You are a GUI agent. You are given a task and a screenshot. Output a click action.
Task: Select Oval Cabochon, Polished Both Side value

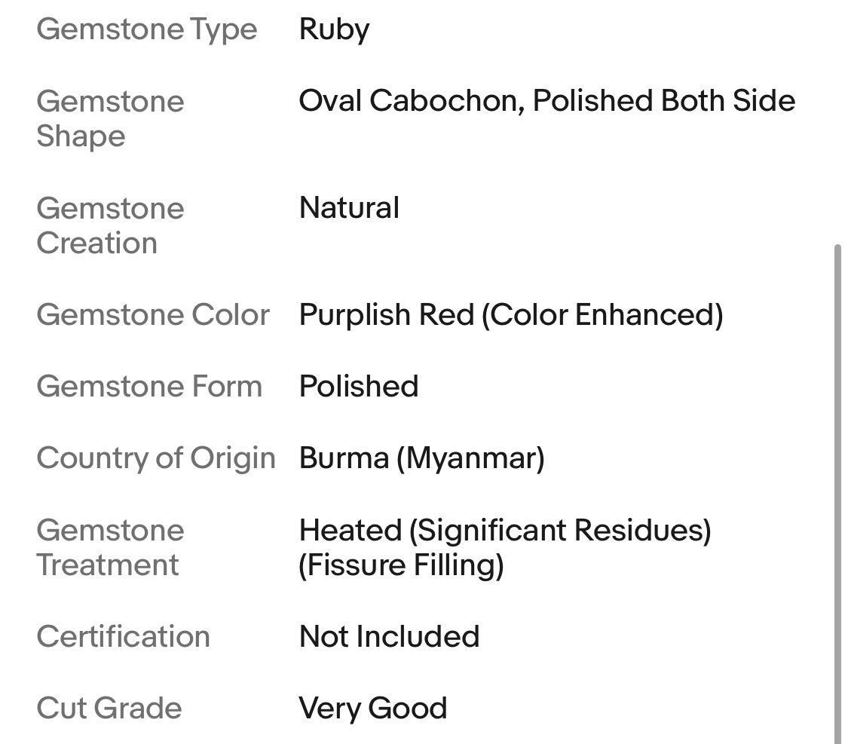pyautogui.click(x=546, y=101)
